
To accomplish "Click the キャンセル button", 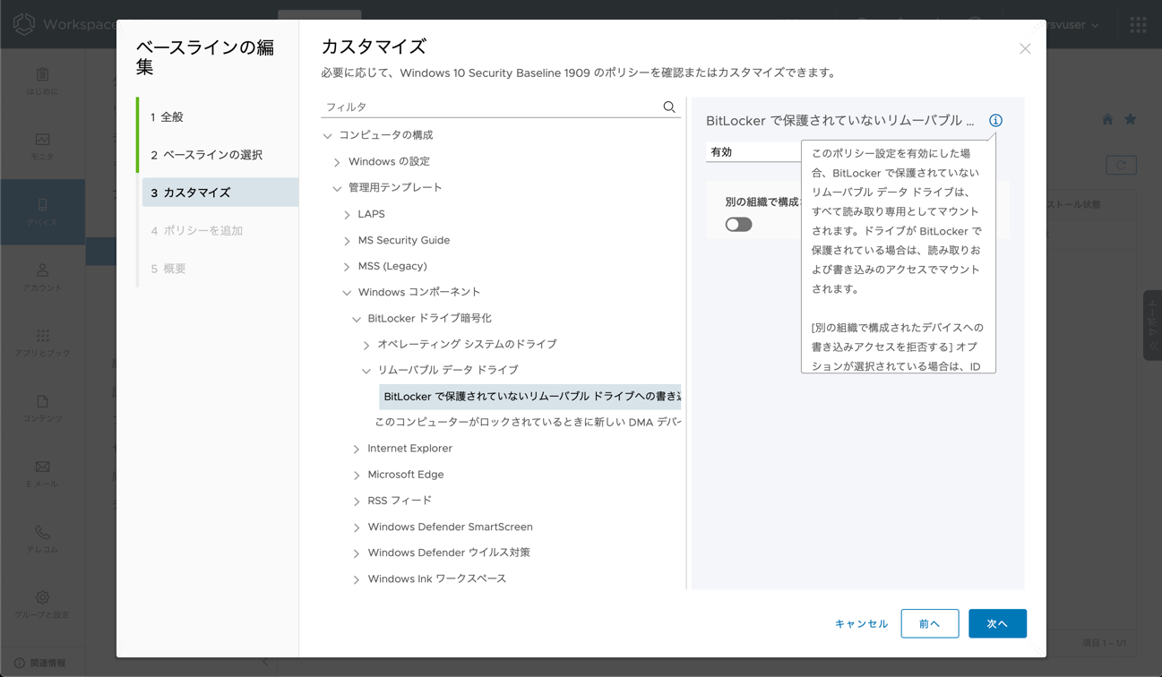I will tap(861, 624).
